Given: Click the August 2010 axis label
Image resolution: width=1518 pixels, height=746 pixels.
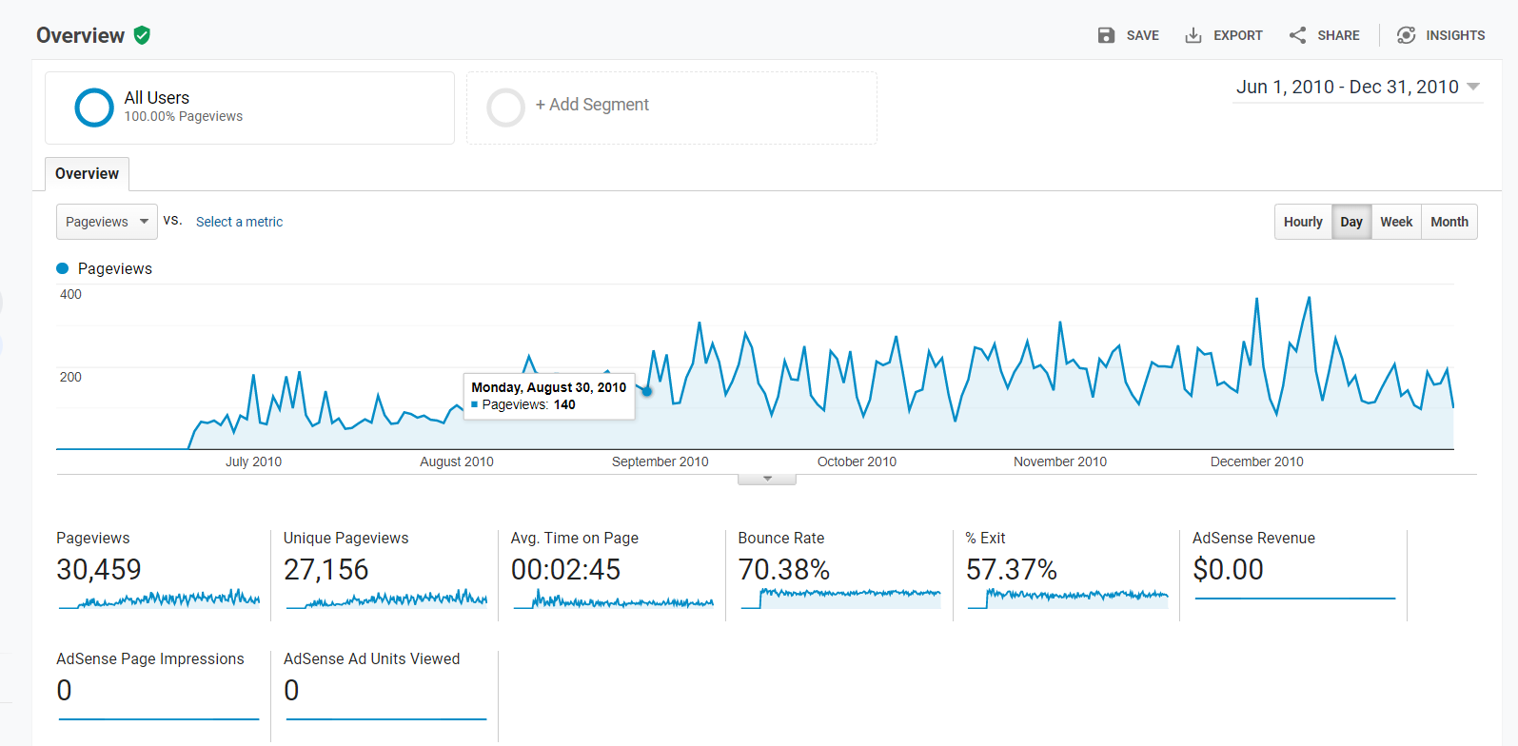Looking at the screenshot, I should pyautogui.click(x=457, y=461).
